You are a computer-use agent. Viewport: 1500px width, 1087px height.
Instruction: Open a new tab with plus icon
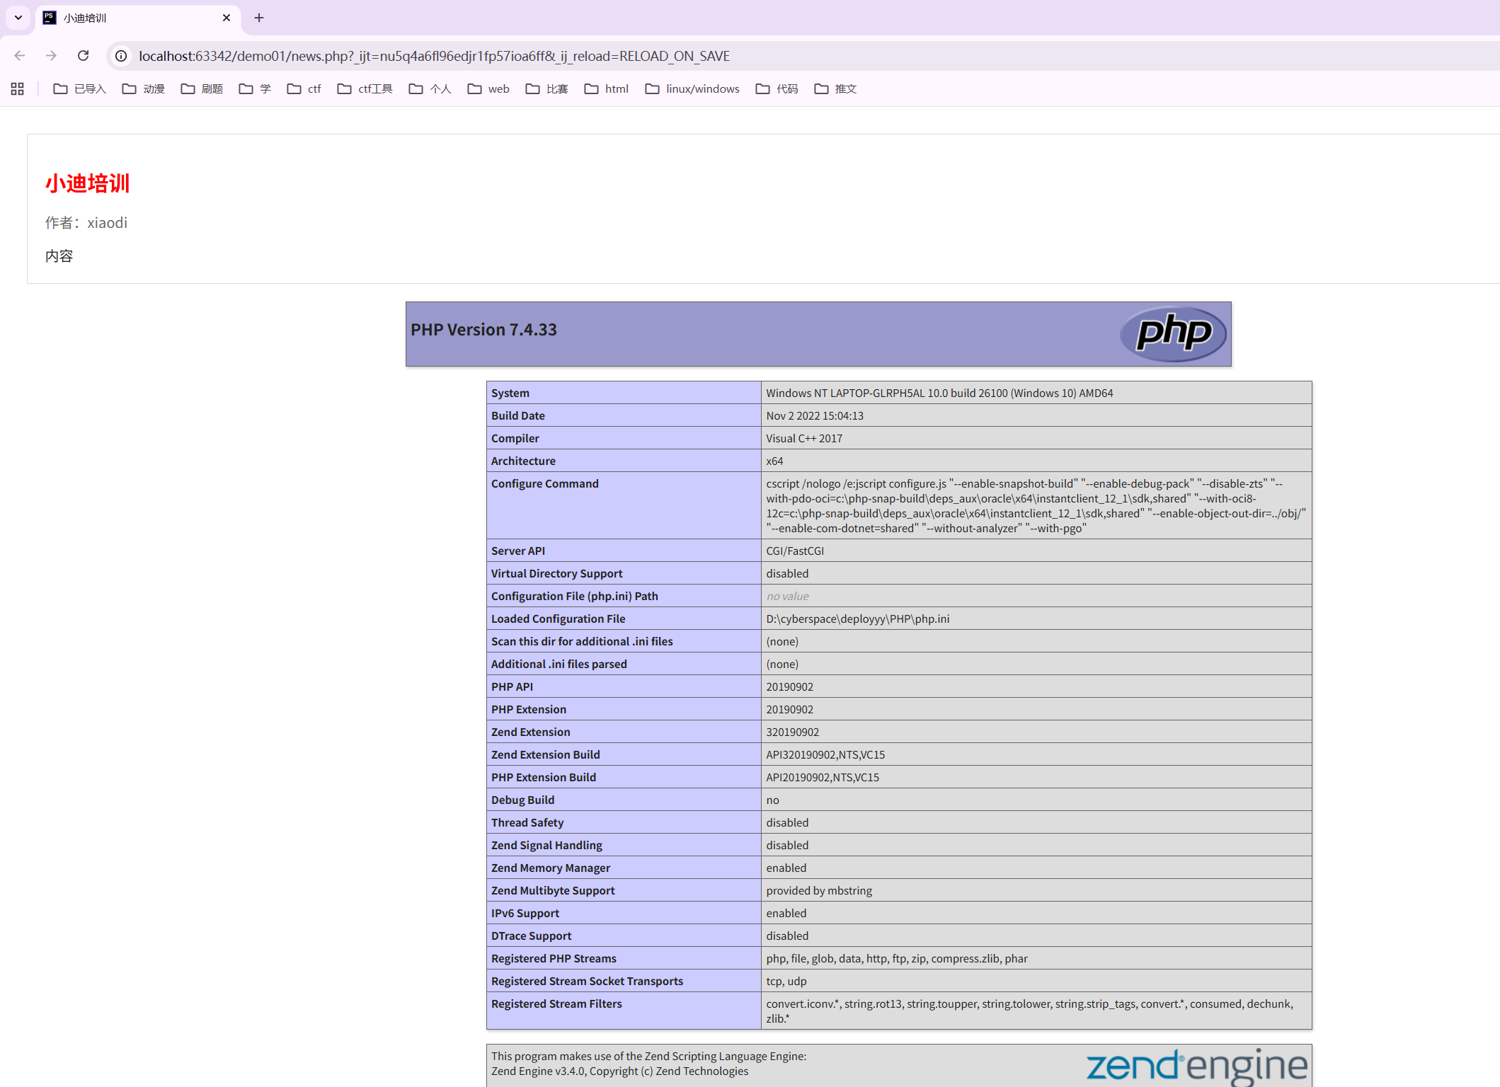259,18
